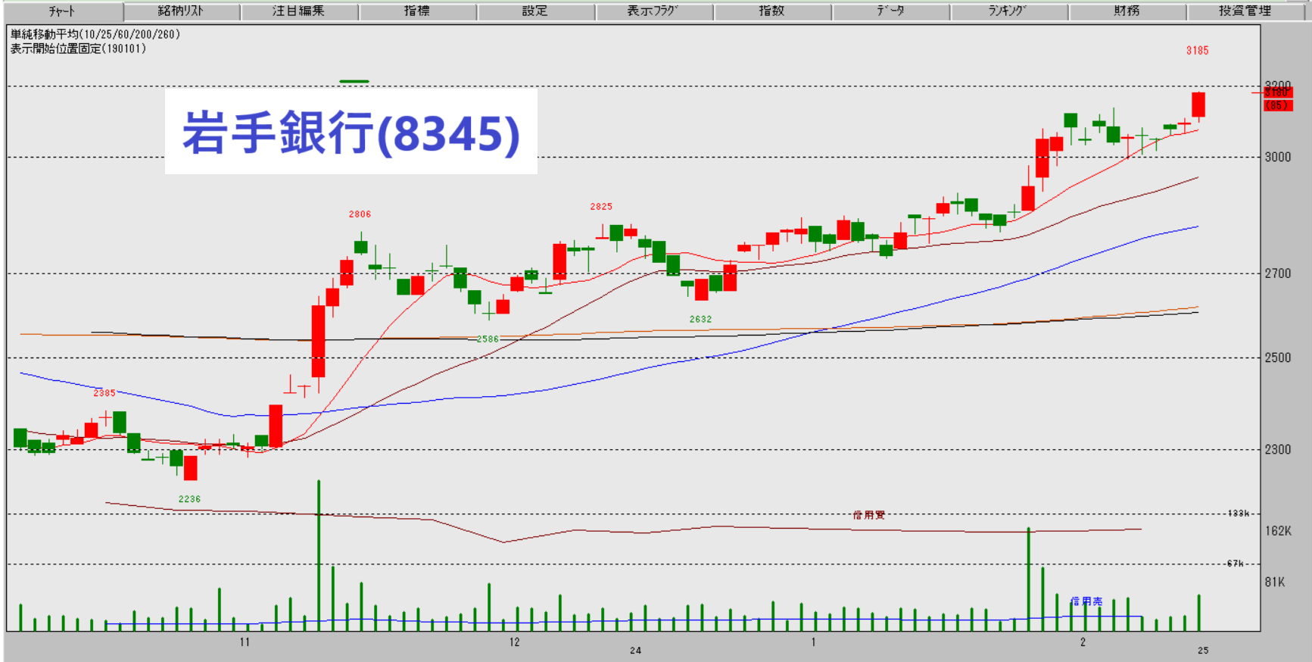This screenshot has width=1312, height=662.
Task: Select the データ tab
Action: point(890,11)
